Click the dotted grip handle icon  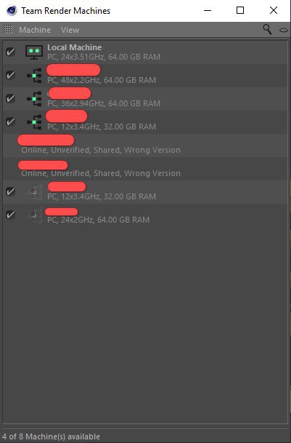[8, 29]
